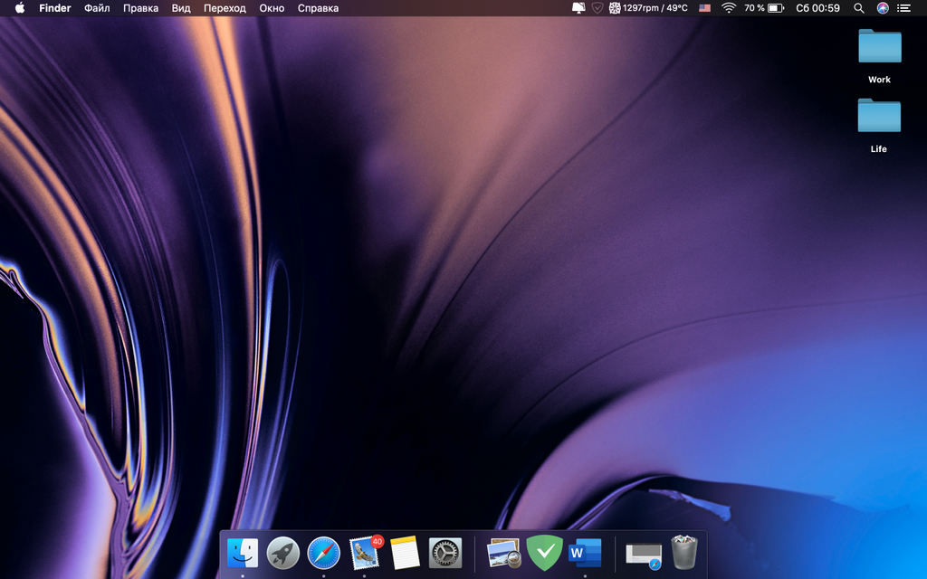The height and width of the screenshot is (579, 927).
Task: Click the minimized Safari window in Dock
Action: click(x=644, y=556)
